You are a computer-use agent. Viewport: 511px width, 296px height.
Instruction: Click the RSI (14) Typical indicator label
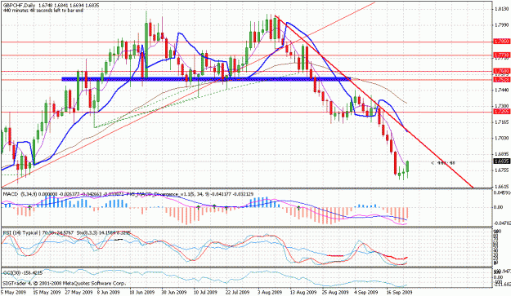[x=21, y=232]
